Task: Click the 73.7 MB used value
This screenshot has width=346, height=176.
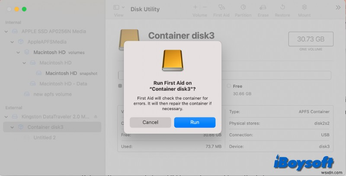Action: (213, 147)
